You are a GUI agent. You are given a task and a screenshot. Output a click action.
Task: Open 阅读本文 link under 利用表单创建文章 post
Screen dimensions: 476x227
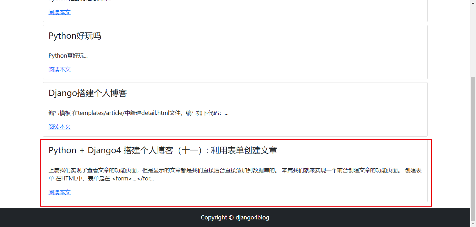click(x=59, y=192)
